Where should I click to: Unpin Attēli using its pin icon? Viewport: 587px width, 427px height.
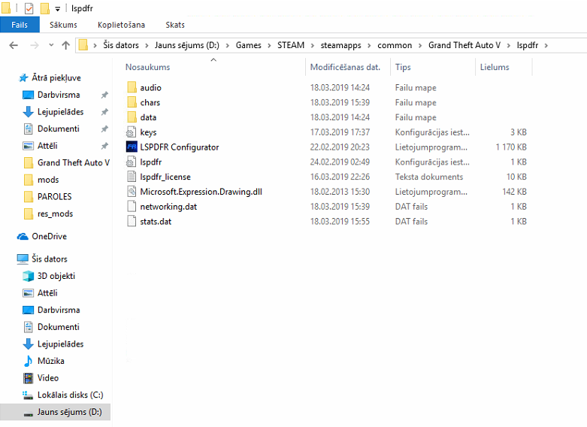104,146
